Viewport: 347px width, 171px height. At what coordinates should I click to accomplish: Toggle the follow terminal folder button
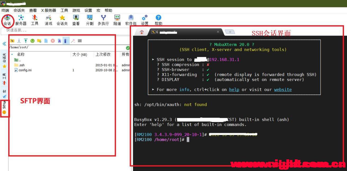click(66, 41)
